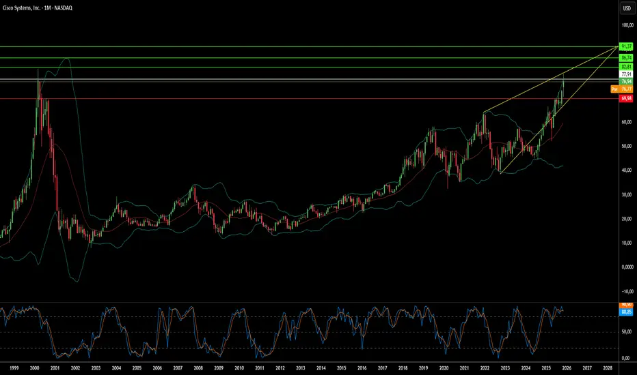Open the USD currency selector

[x=625, y=7]
